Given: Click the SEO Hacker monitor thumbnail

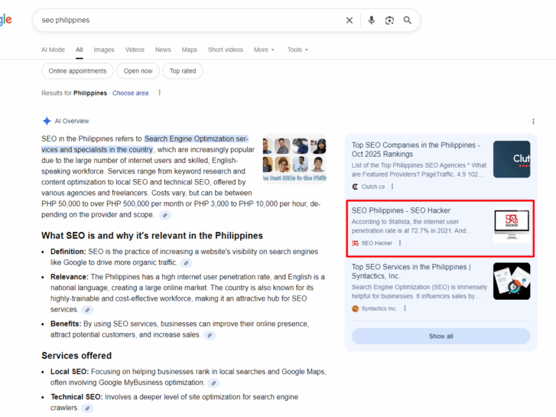Looking at the screenshot, I should [512, 225].
